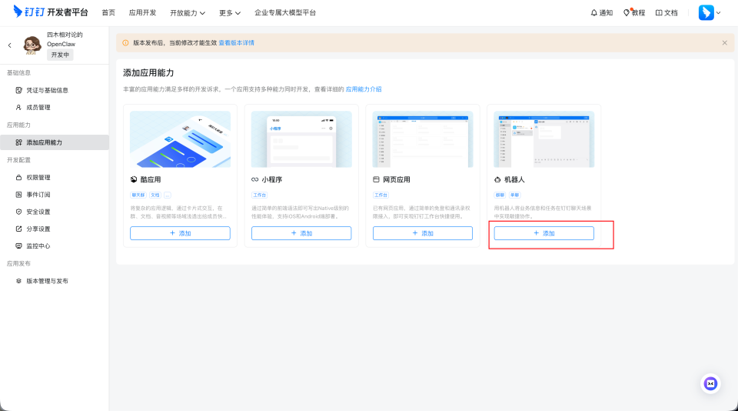Click the 酷应用 preview image
The image size is (738, 411).
point(180,139)
